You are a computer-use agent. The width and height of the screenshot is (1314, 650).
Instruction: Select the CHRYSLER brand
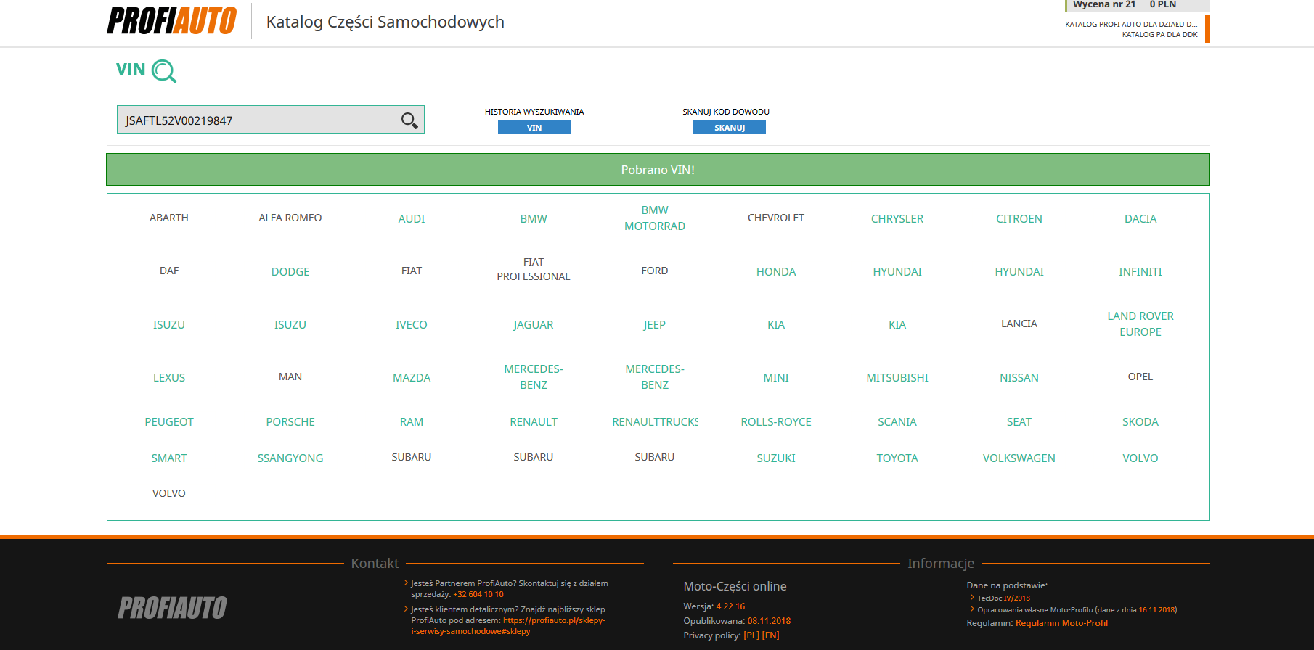coord(897,218)
